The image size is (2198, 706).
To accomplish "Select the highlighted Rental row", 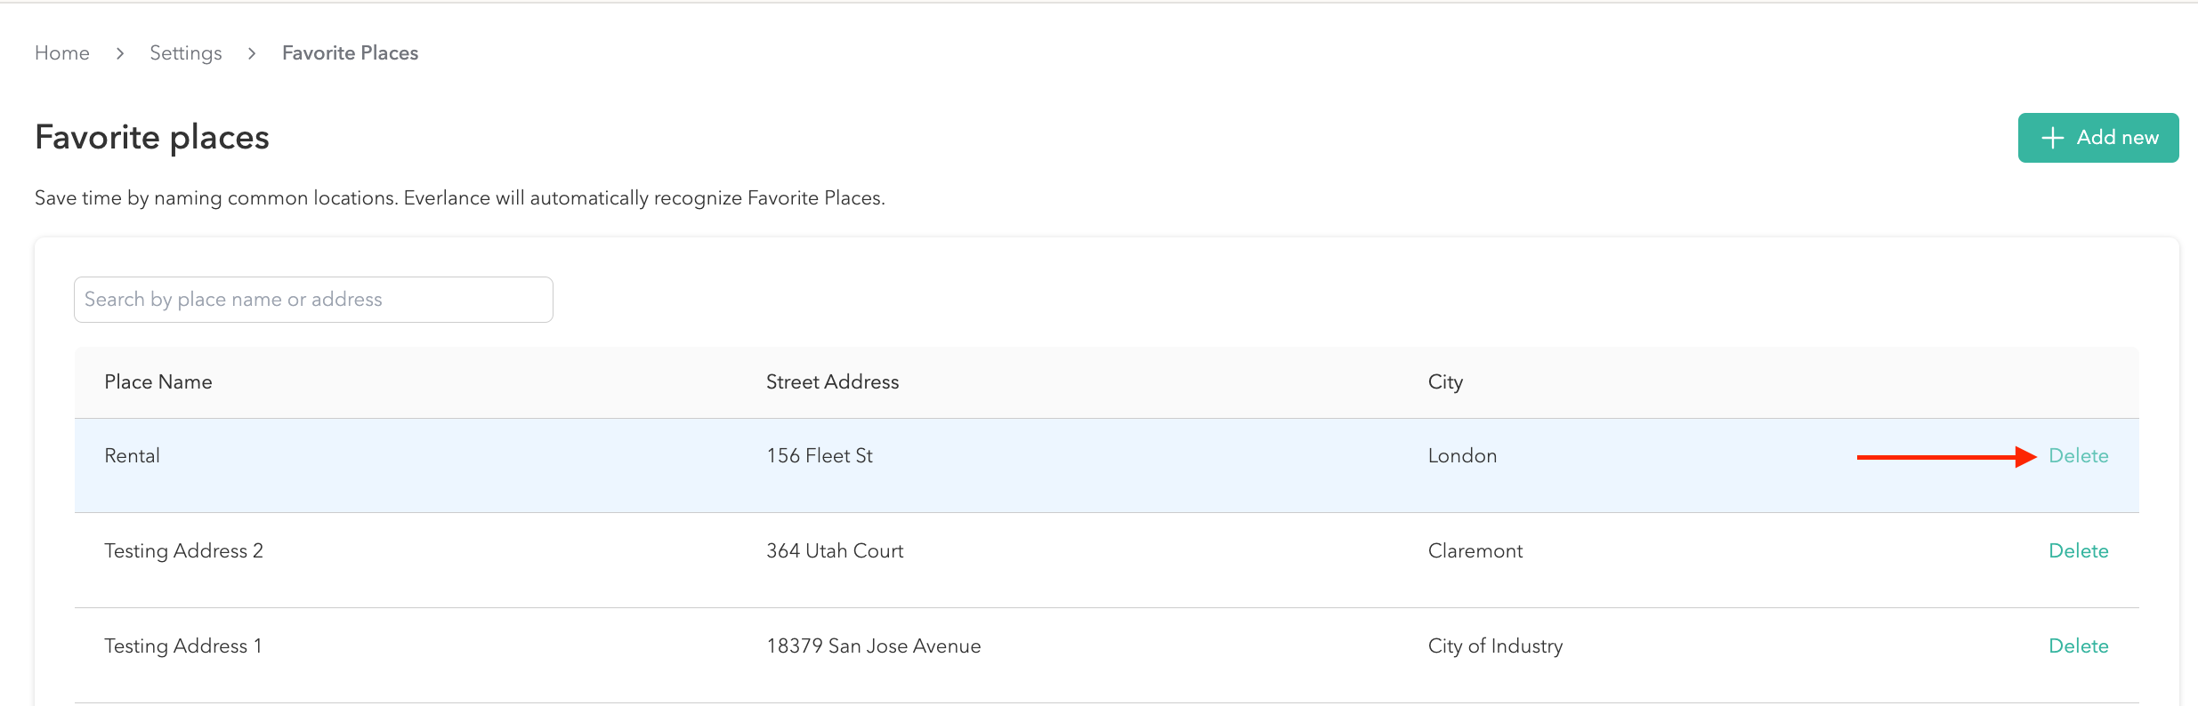I will pyautogui.click(x=623, y=465).
